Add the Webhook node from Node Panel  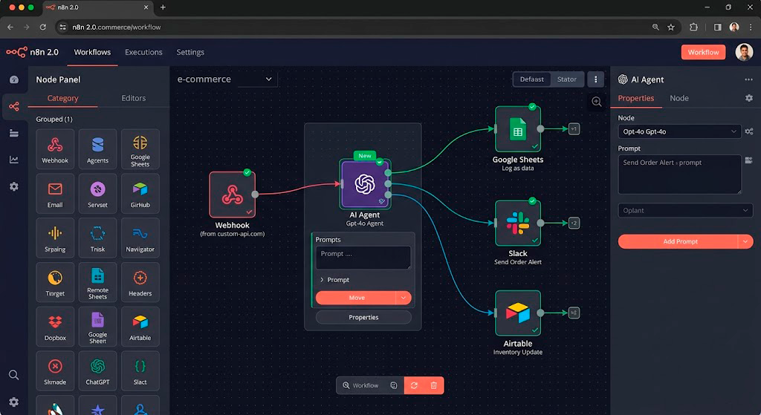pyautogui.click(x=55, y=148)
